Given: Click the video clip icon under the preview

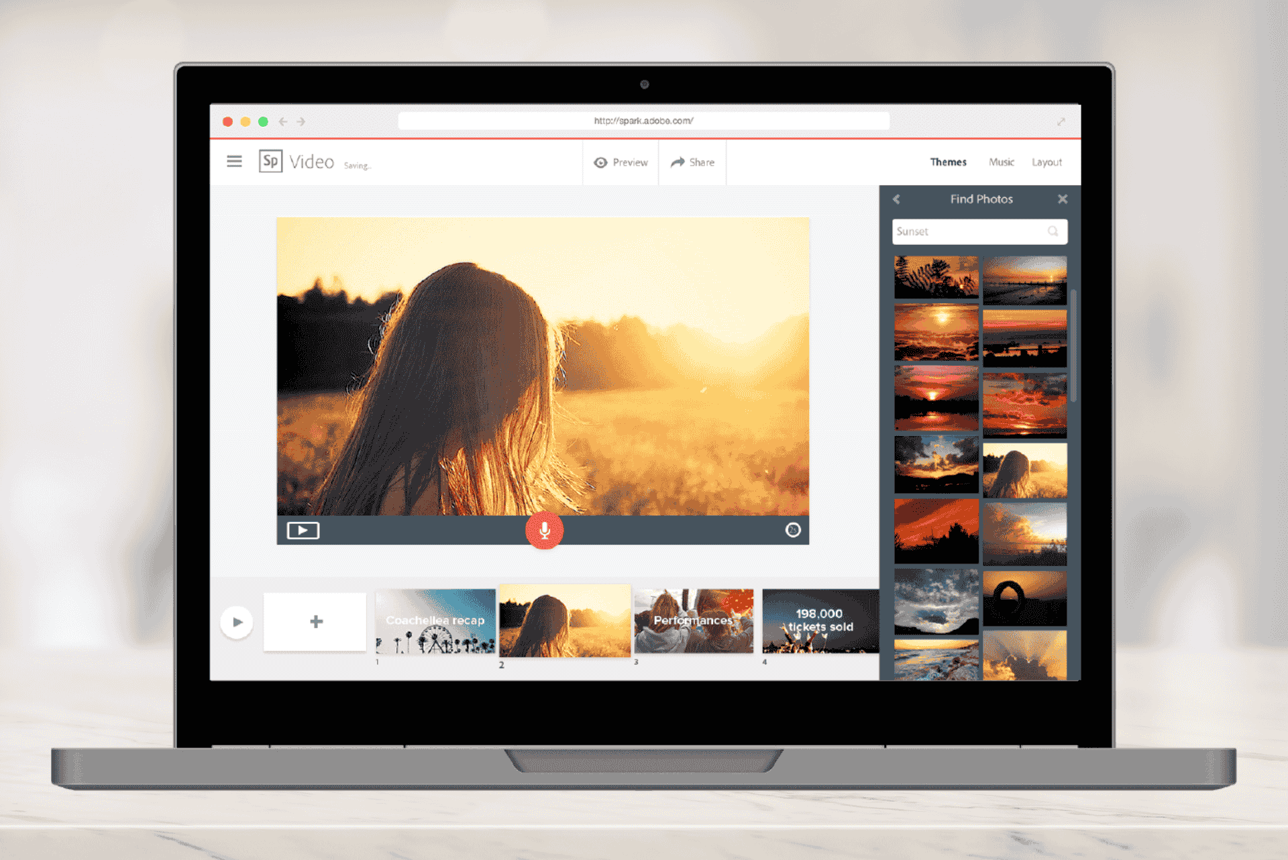Looking at the screenshot, I should 303,531.
